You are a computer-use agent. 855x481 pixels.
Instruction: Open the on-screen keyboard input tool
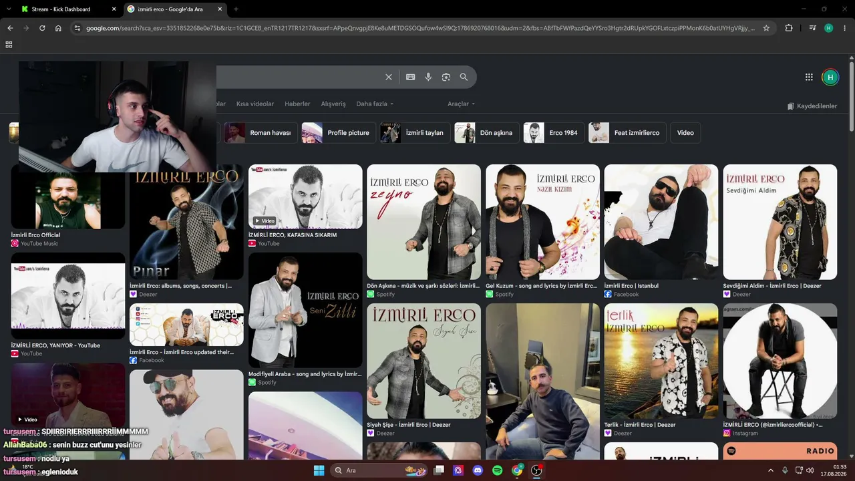[x=411, y=77]
